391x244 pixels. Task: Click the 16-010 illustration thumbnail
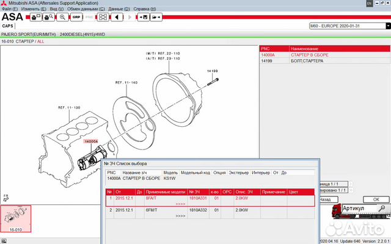tap(15, 218)
